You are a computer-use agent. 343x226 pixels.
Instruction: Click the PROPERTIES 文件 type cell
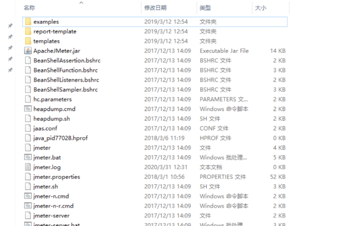coord(223,177)
